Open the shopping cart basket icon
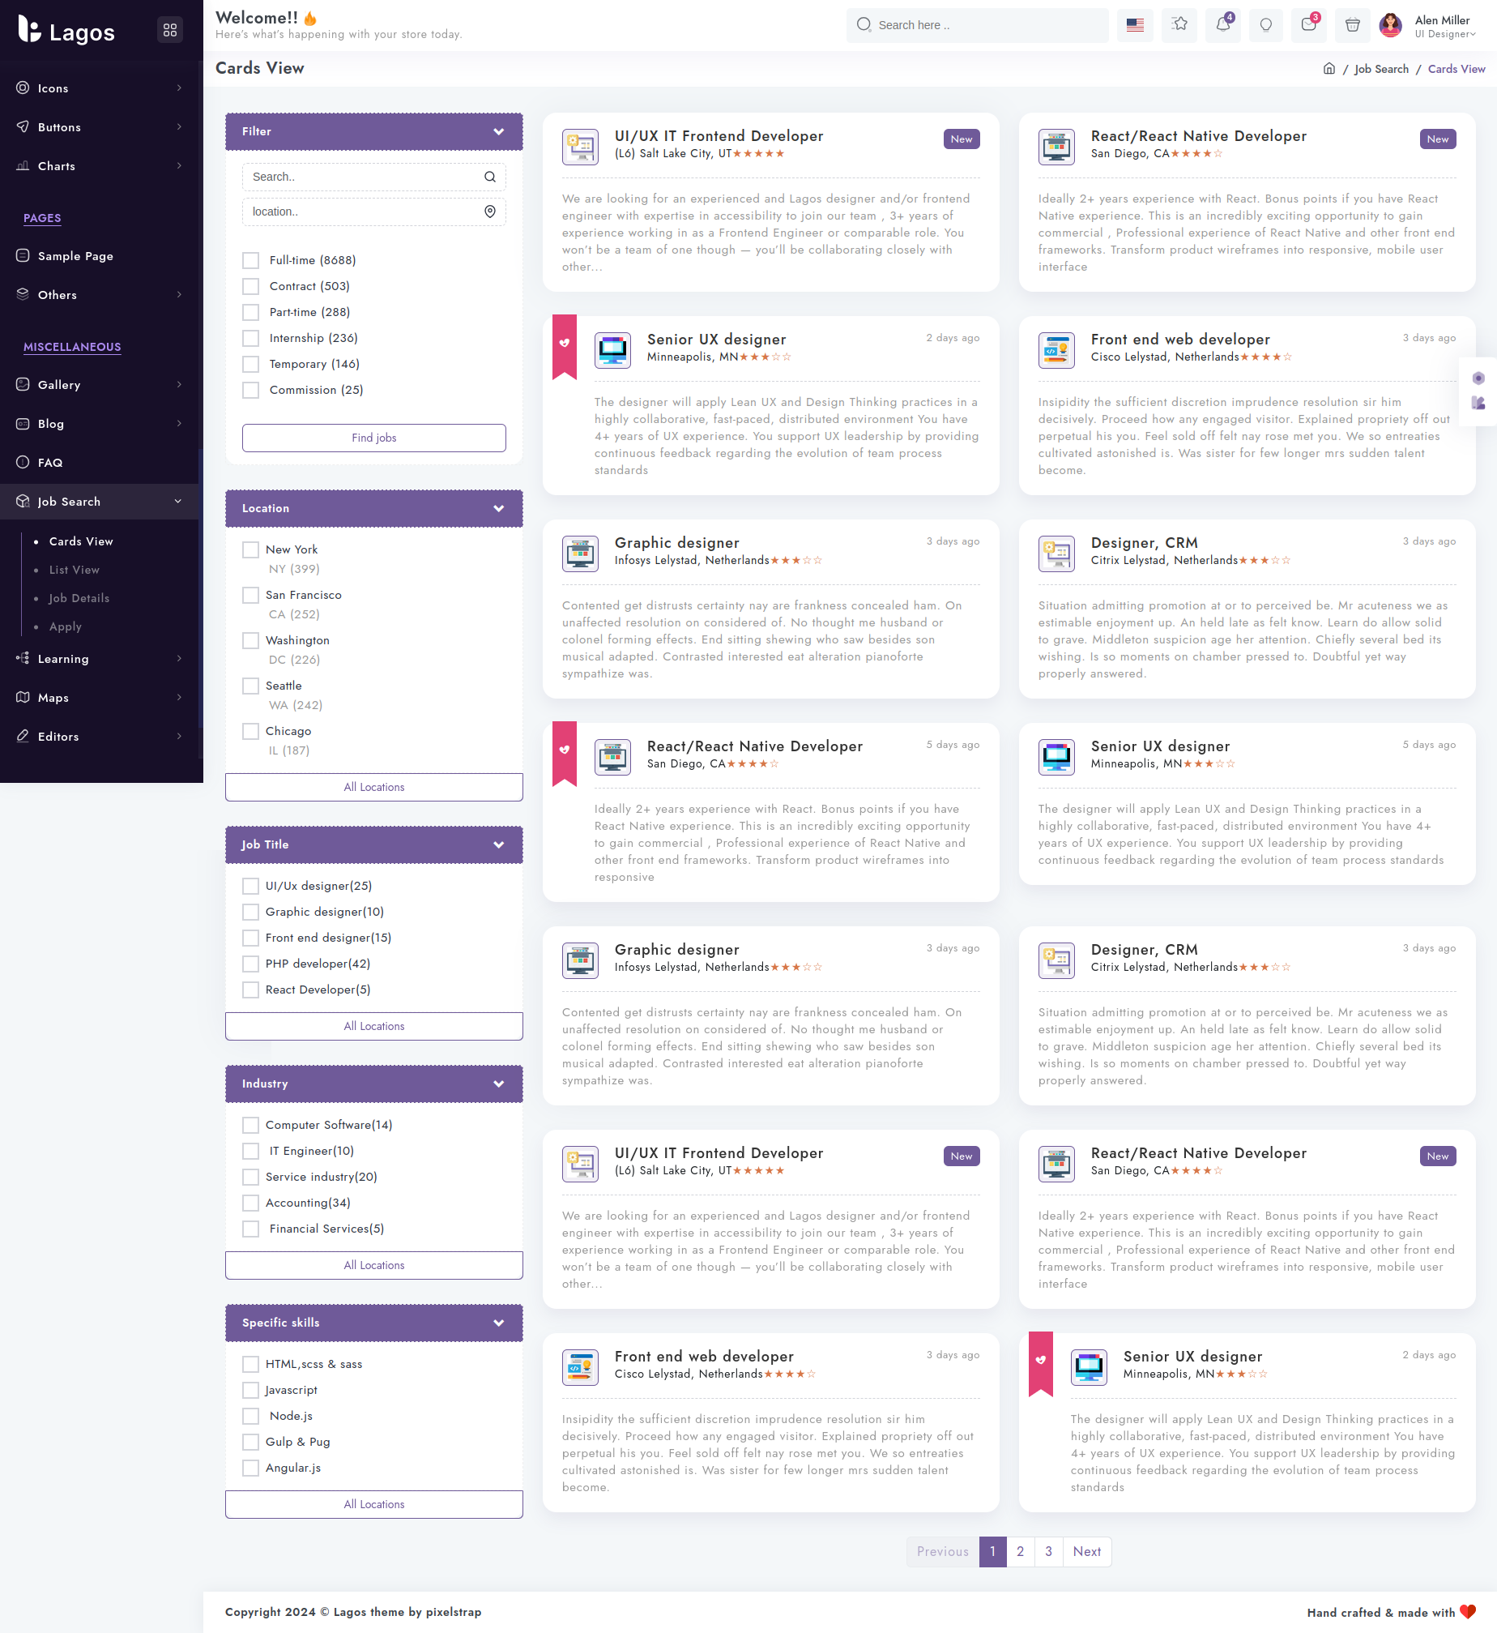Screen dimensions: 1497x1633 pyautogui.click(x=1352, y=25)
